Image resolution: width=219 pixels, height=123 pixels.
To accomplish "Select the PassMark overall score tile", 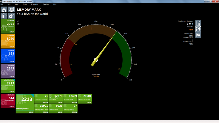I will tap(7, 25).
